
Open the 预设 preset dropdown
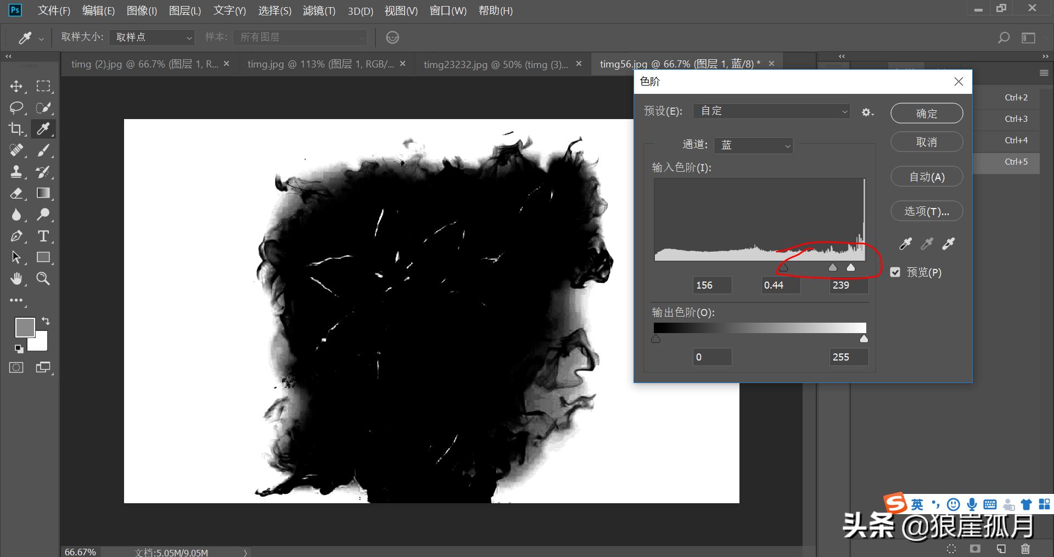click(771, 110)
